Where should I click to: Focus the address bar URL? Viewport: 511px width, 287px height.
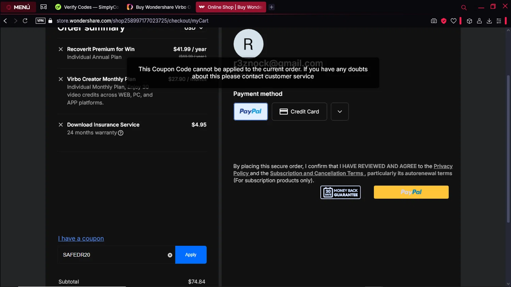[x=133, y=21]
